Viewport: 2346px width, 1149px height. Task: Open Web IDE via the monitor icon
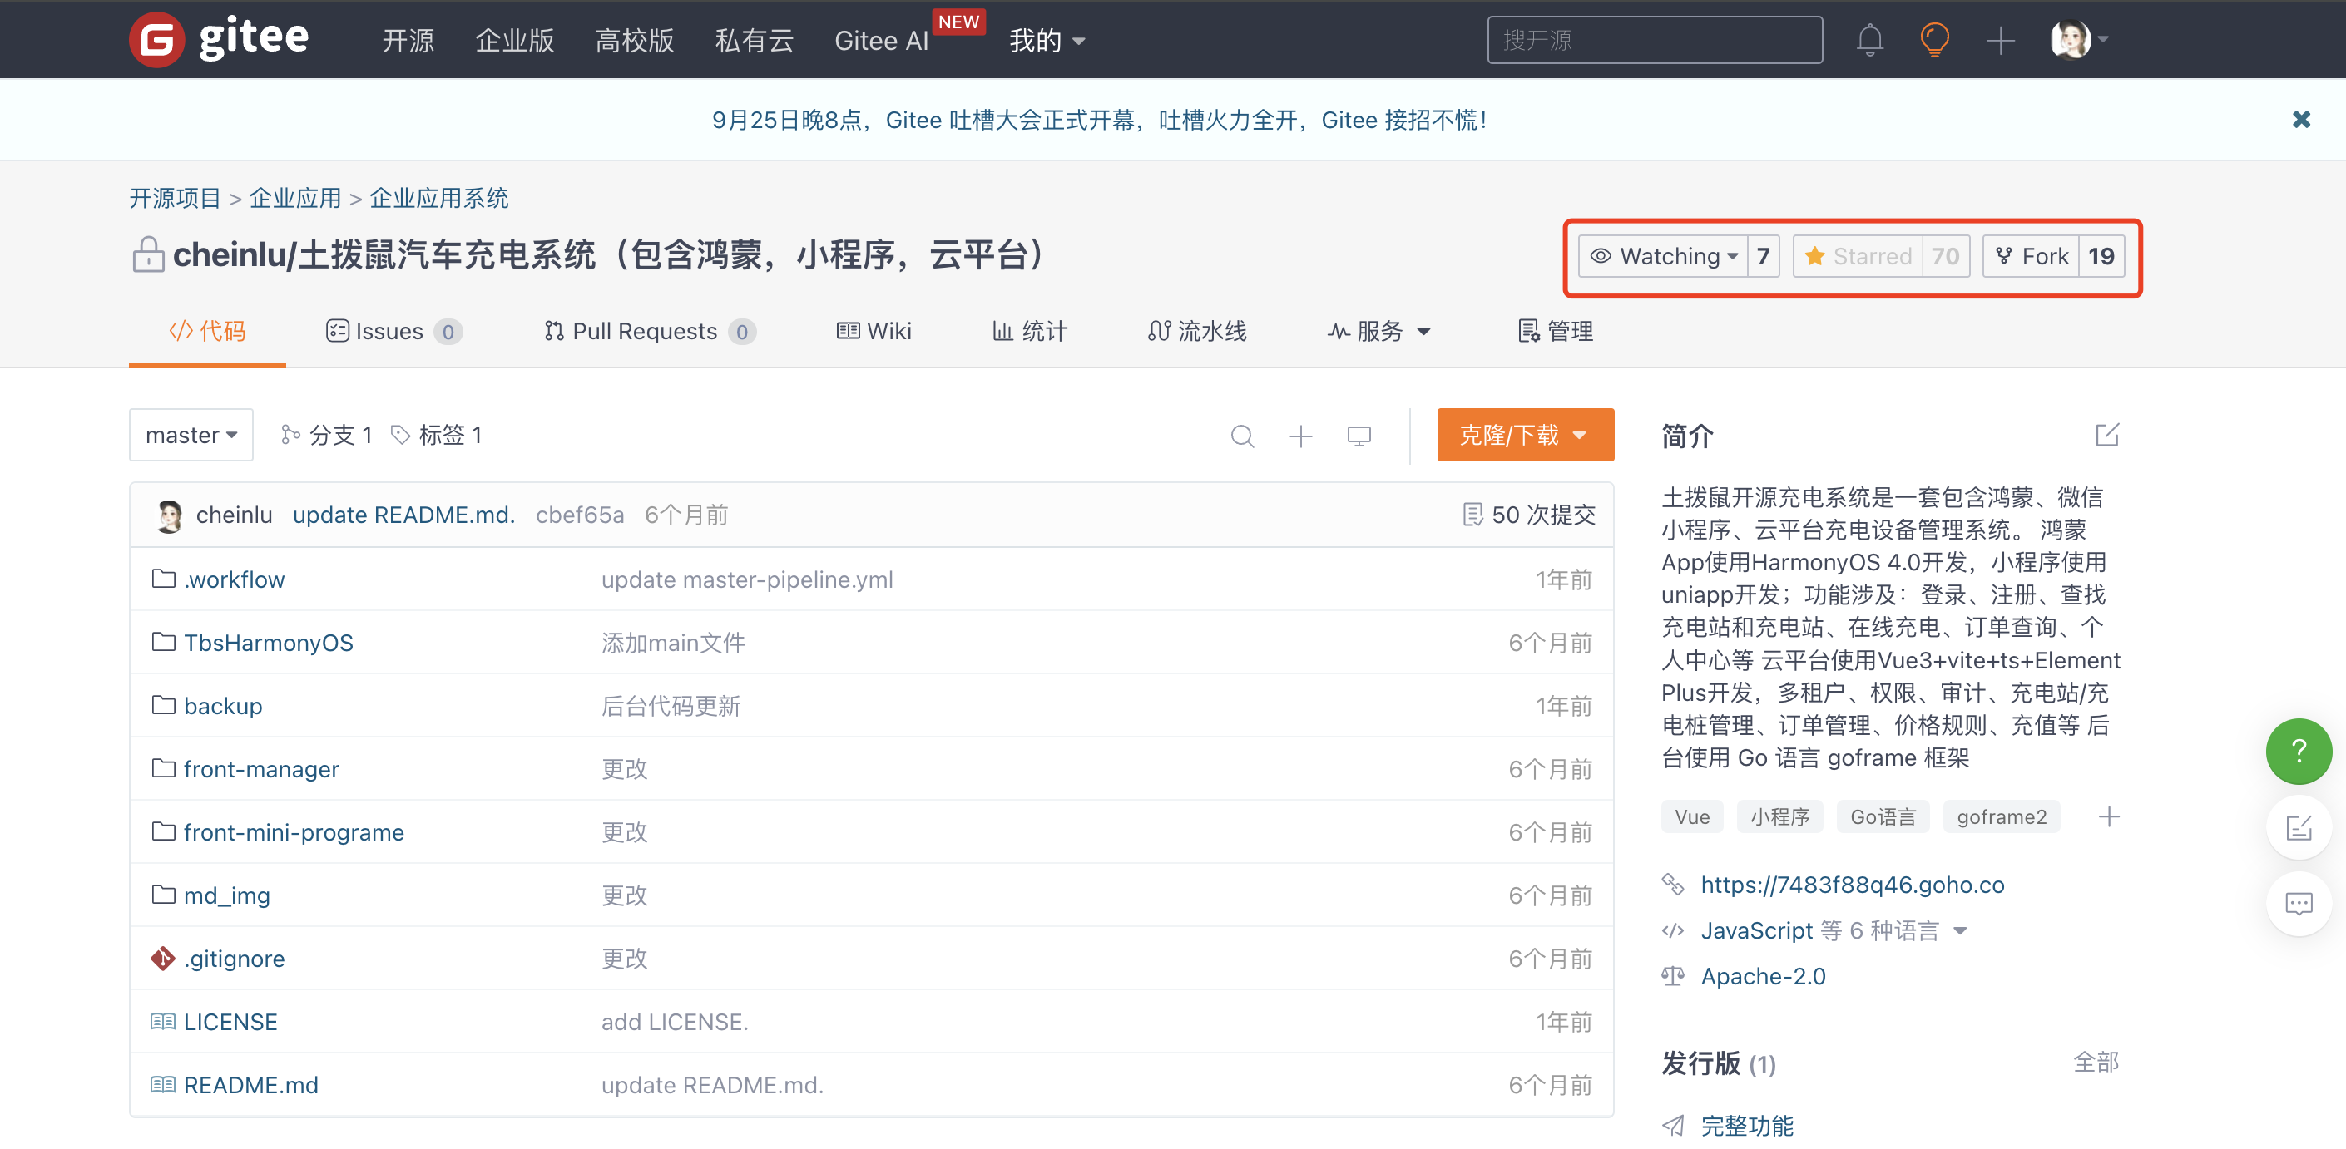click(x=1359, y=436)
